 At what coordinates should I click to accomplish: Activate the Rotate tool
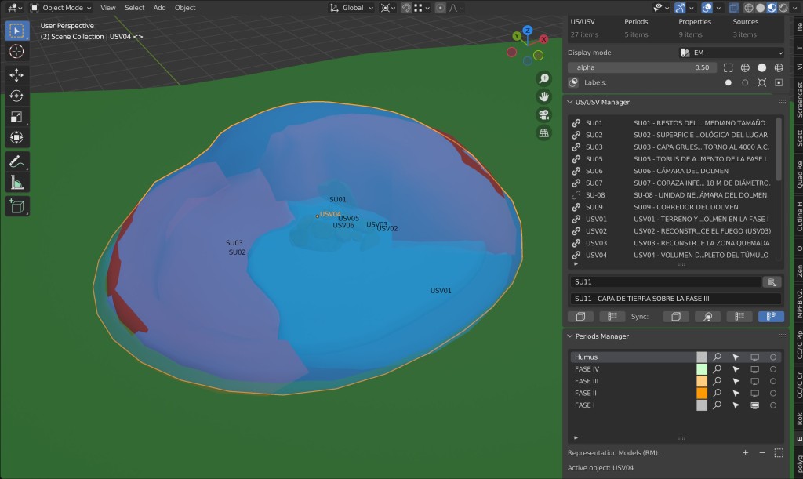[16, 96]
